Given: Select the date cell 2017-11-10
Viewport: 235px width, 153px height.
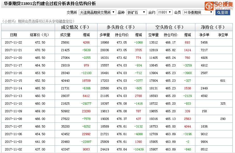Looking at the screenshot, I should click(13, 104).
